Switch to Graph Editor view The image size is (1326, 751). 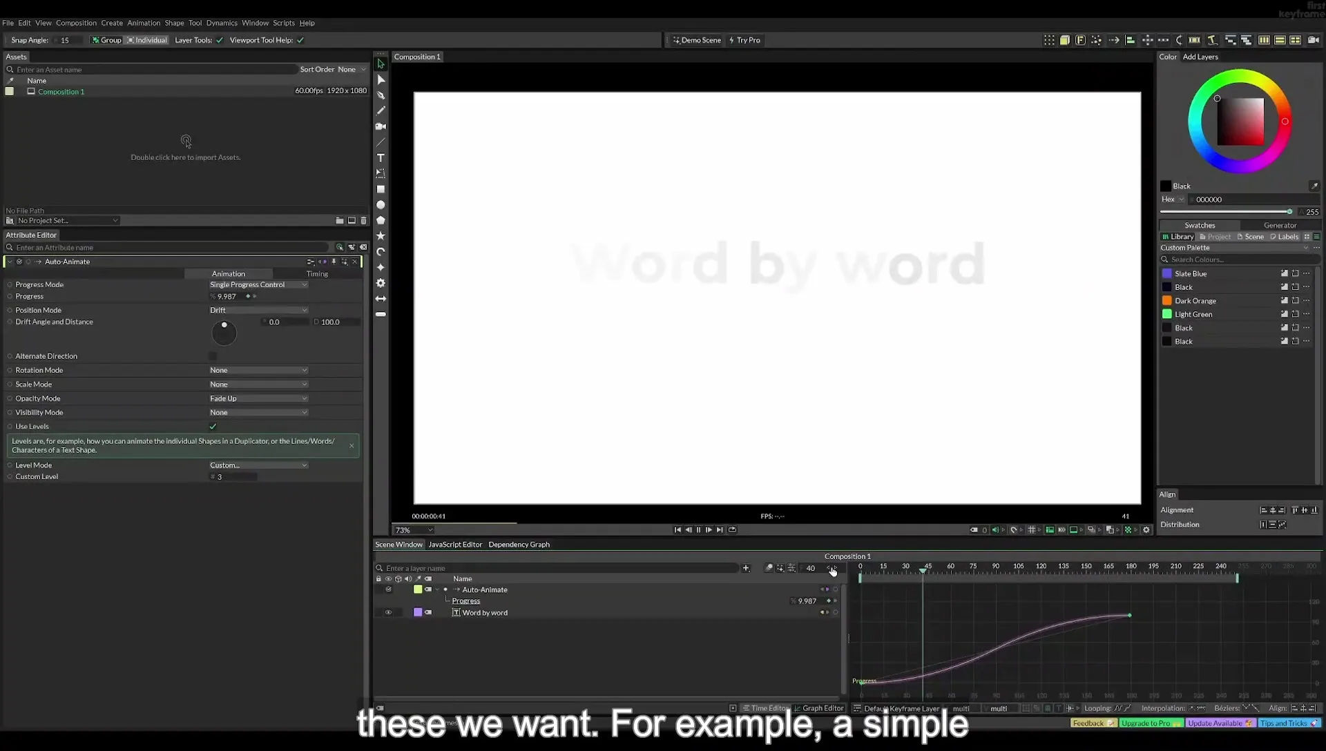point(818,708)
